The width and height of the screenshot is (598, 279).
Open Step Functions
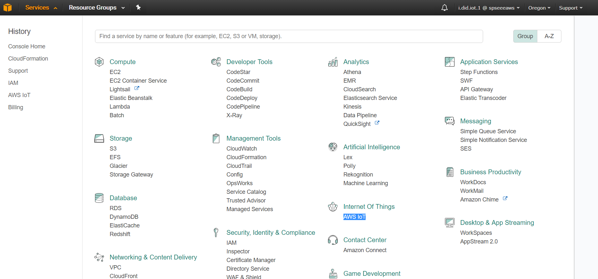tap(479, 72)
